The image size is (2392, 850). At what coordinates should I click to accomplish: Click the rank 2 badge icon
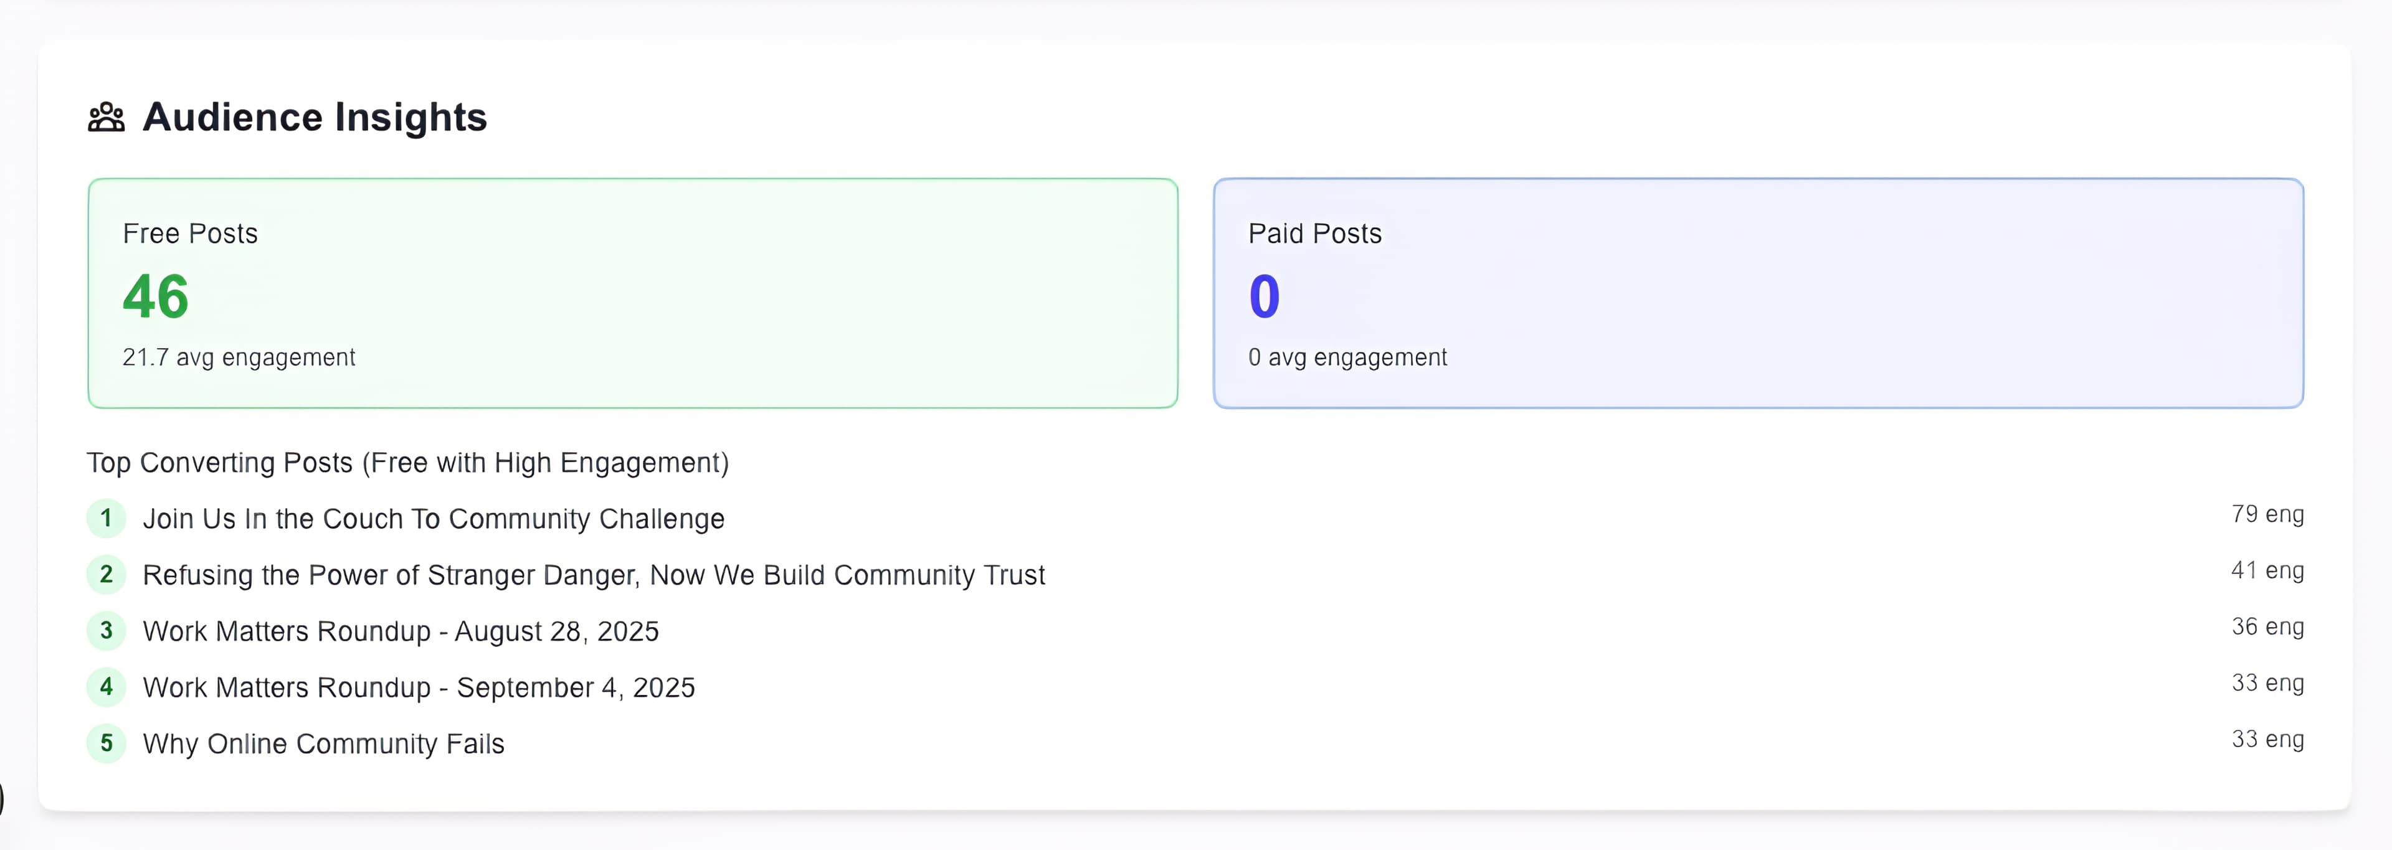pos(107,574)
